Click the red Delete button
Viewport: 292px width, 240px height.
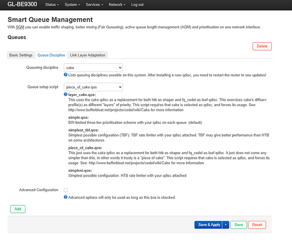point(262,46)
